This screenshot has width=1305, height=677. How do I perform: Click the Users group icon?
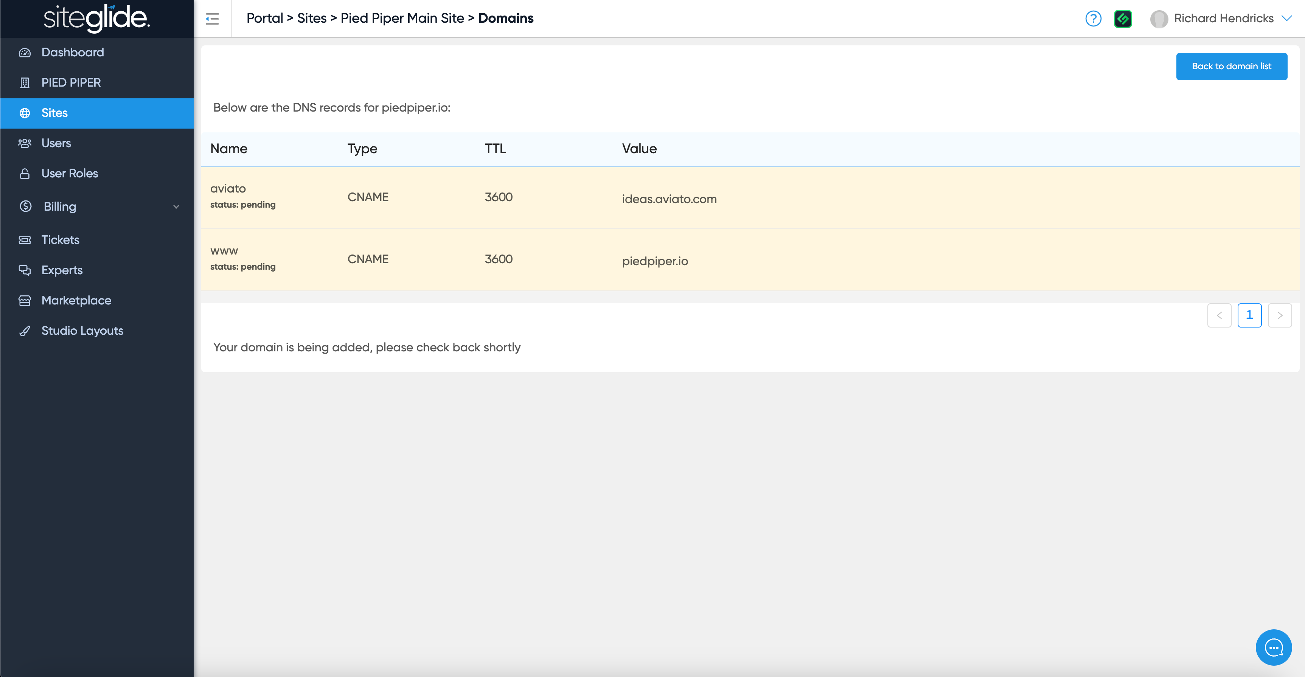(x=25, y=143)
